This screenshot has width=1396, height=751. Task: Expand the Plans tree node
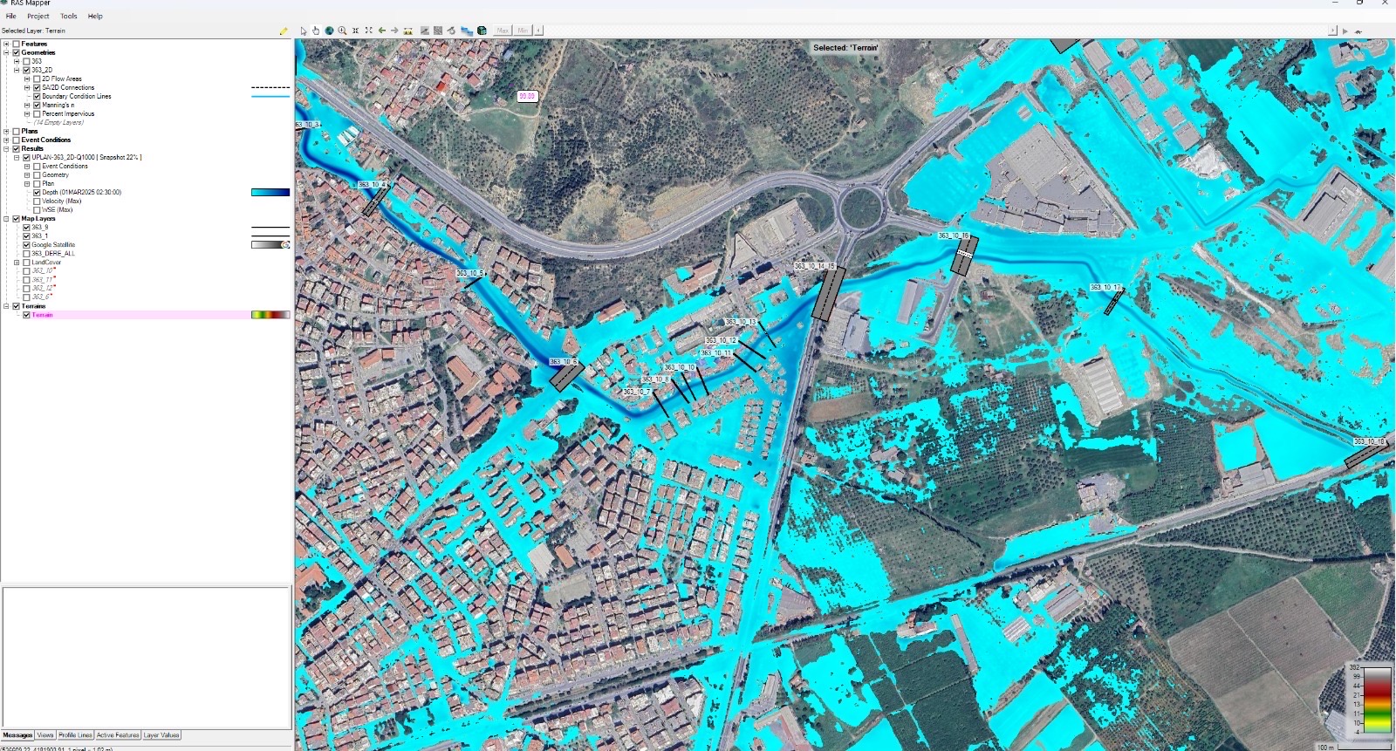(x=6, y=131)
